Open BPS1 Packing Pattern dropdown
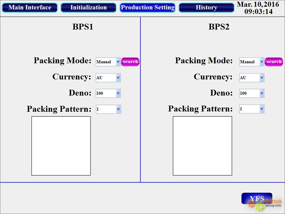The image size is (285, 214). click(108, 109)
